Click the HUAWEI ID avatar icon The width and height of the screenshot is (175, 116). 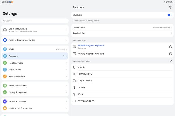5,30
